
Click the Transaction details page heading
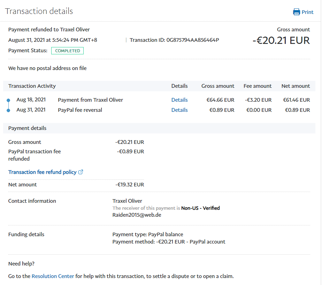click(x=39, y=11)
